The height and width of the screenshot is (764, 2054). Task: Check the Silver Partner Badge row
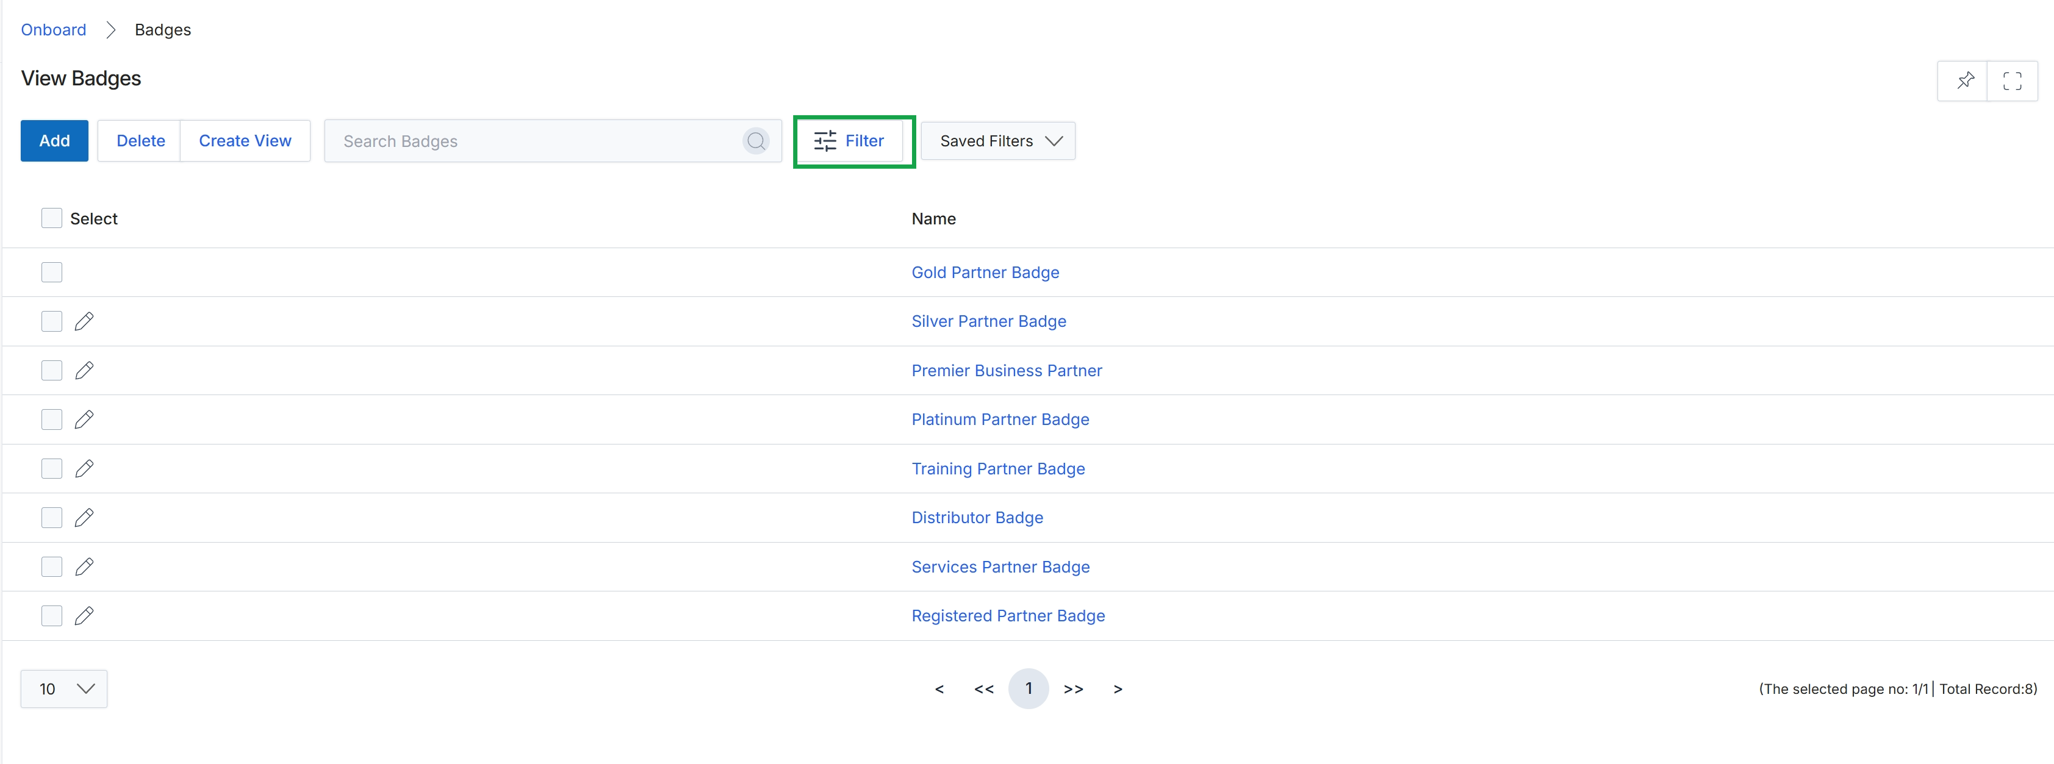click(x=52, y=321)
